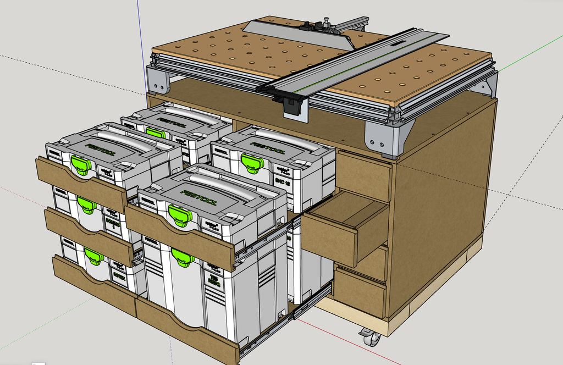Click the lowest small drawer front in the right column
Image resolution: width=563 pixels, height=365 pixels.
[x=360, y=292]
